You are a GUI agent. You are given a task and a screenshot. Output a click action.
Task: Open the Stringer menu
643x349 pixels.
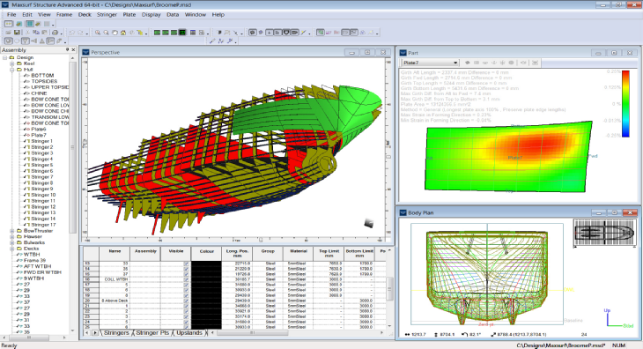pyautogui.click(x=107, y=14)
